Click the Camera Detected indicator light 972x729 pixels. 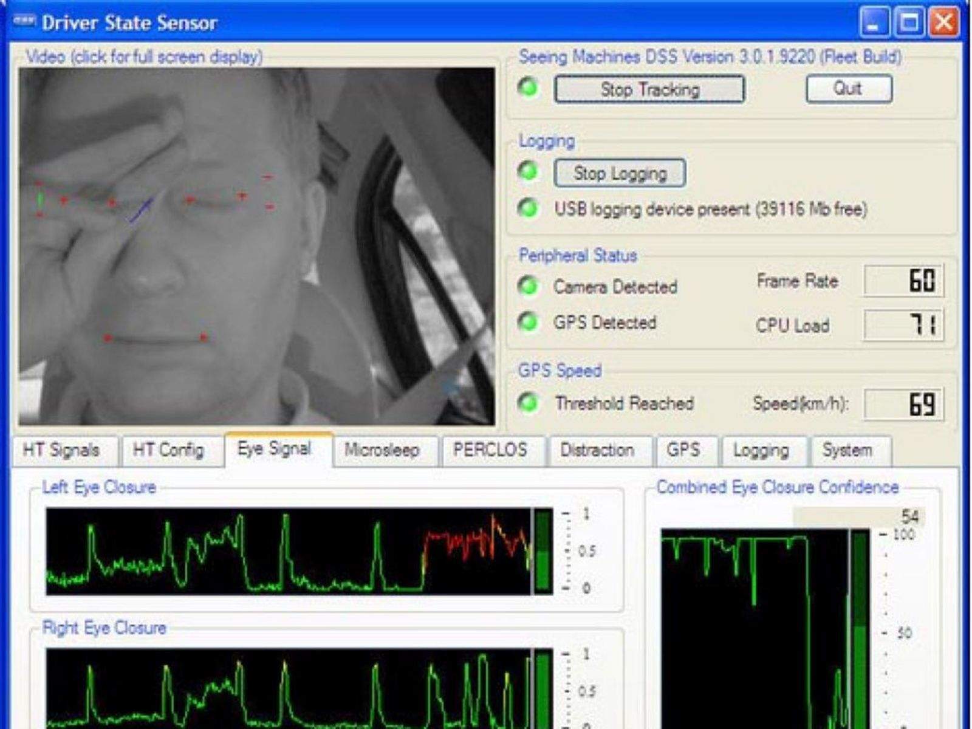point(528,286)
